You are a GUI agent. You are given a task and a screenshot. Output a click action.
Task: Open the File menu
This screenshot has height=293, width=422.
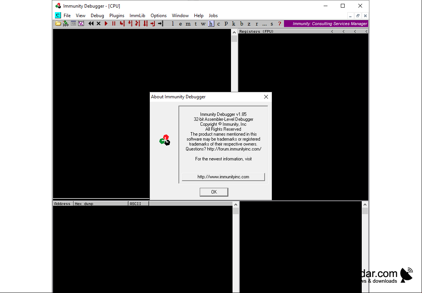[x=67, y=16]
